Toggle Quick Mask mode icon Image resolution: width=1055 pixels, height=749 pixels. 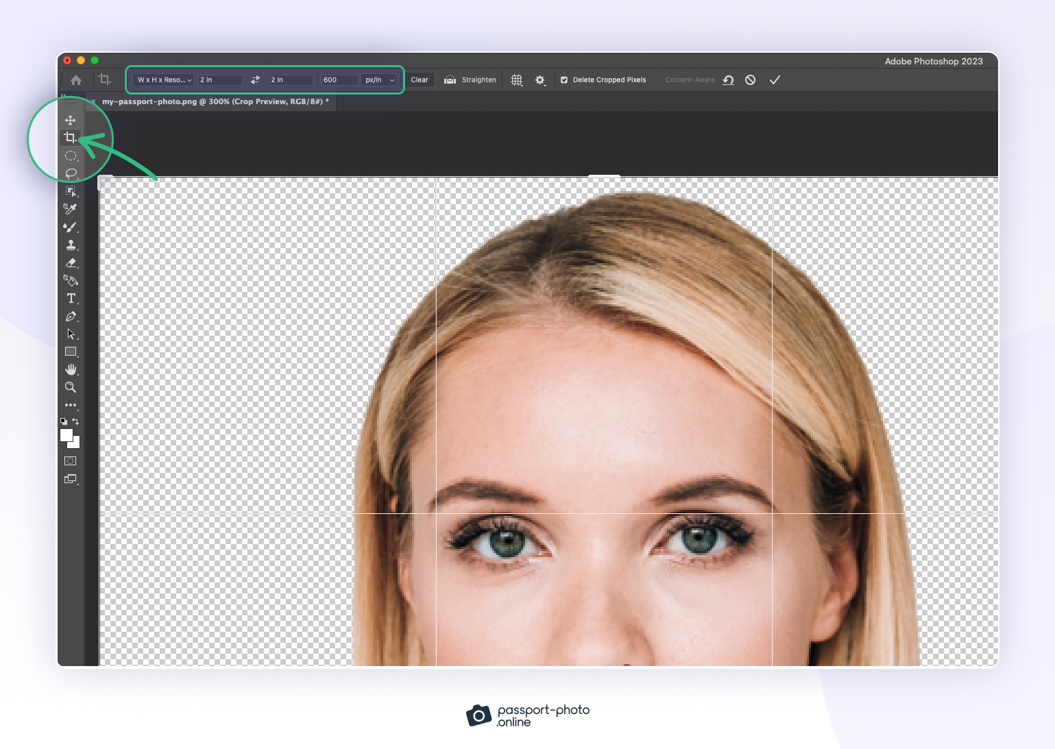click(71, 461)
